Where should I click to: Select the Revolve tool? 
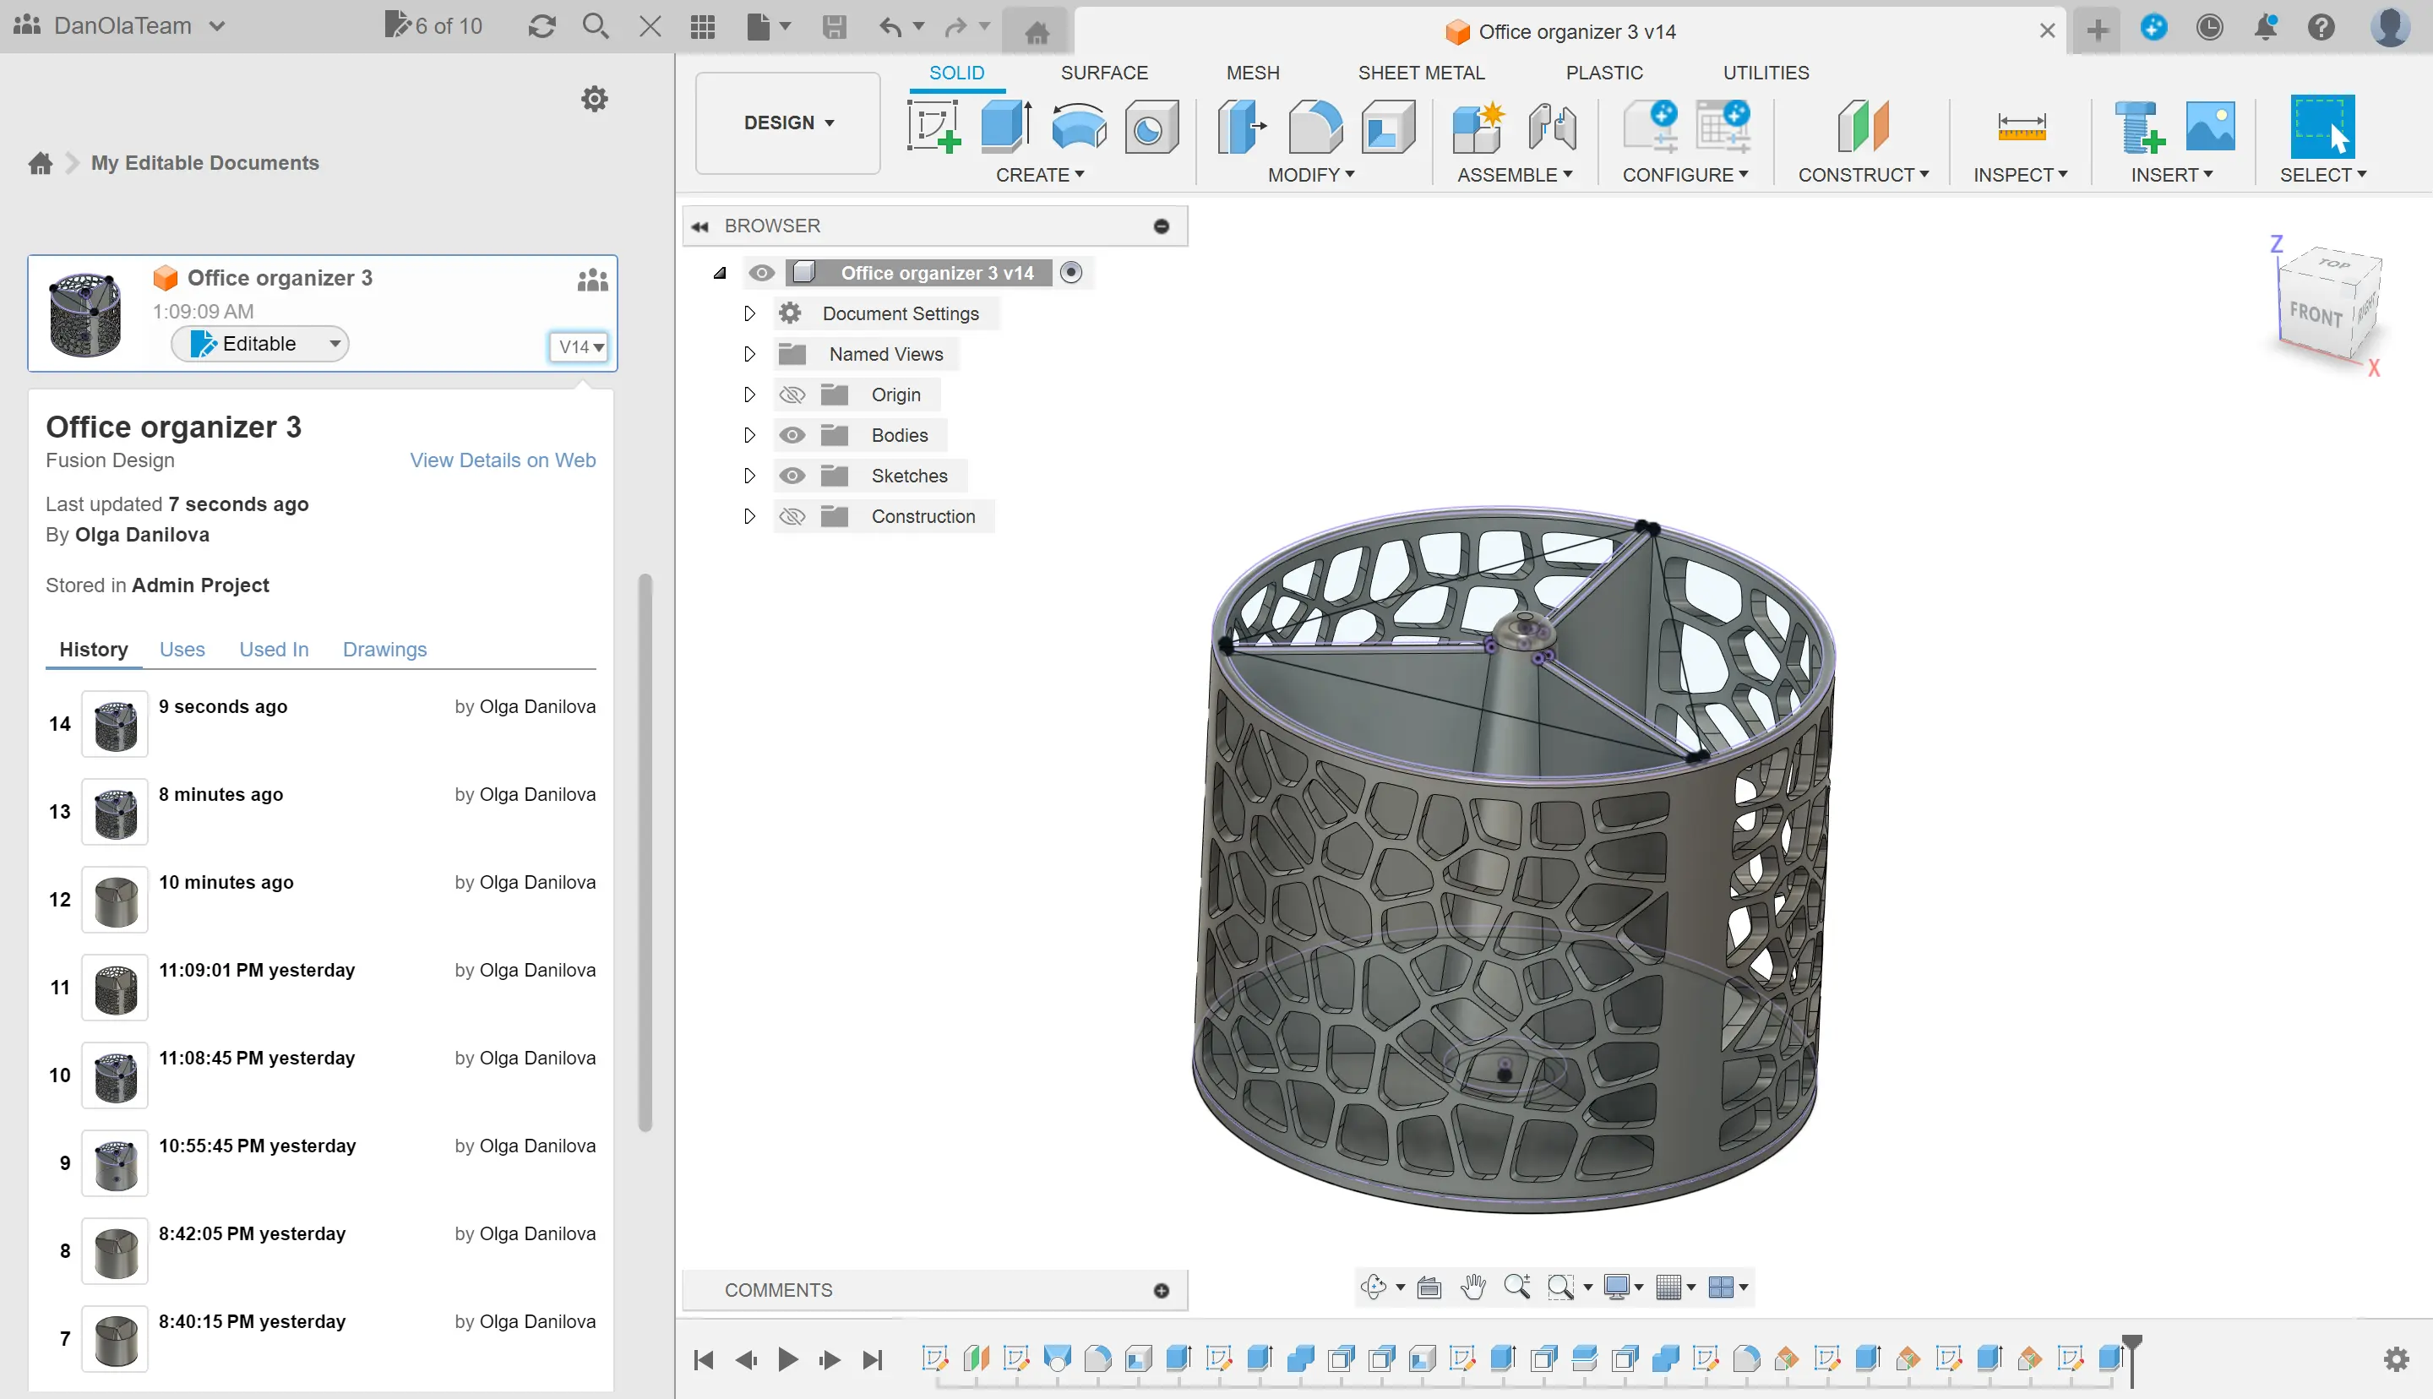click(x=1079, y=126)
